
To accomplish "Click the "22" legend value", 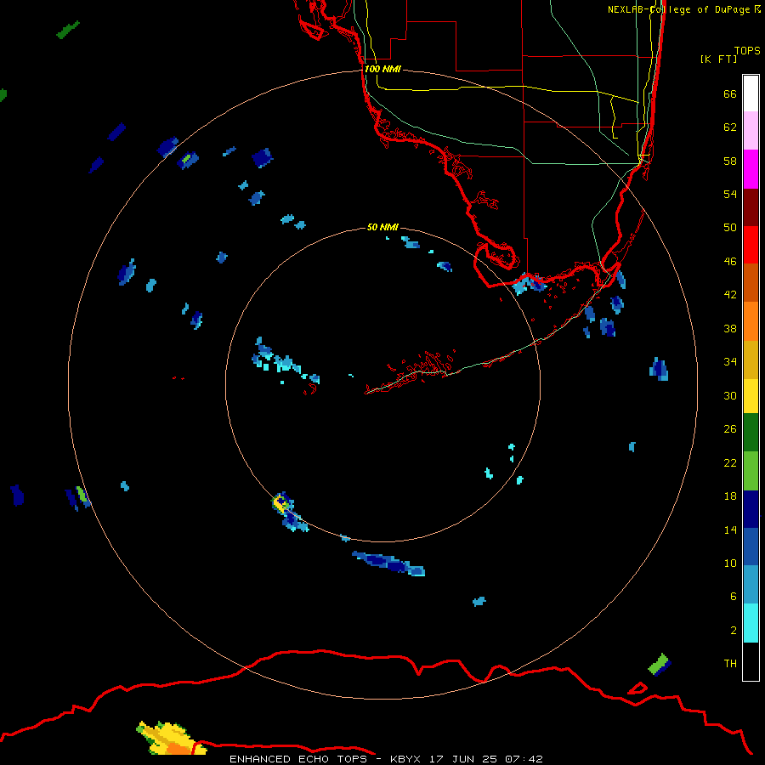I will (730, 463).
